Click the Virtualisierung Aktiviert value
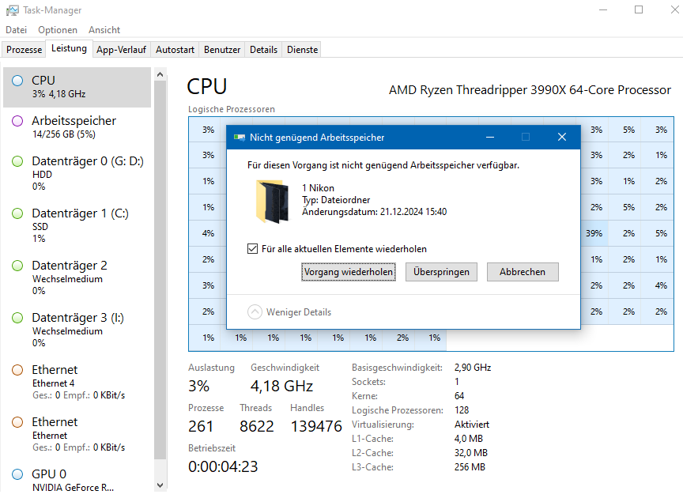This screenshot has height=502, width=683. 472,425
